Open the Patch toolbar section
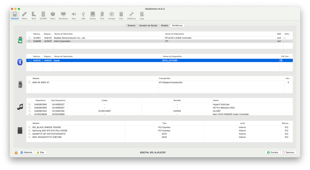Screen dimensions: 310x170 pyautogui.click(x=24, y=15)
